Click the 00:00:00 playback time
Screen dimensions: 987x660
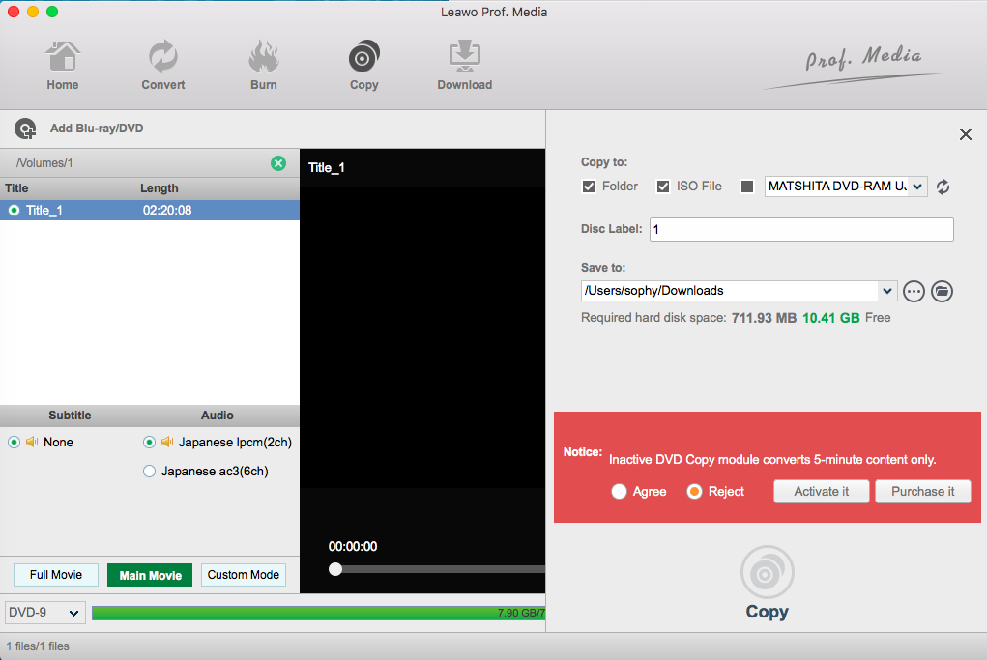[x=353, y=547]
